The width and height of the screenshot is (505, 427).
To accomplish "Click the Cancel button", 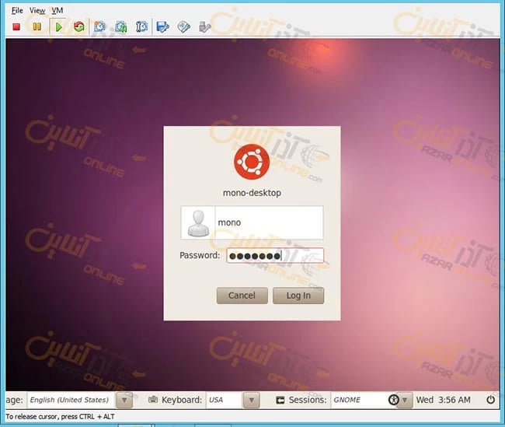I will [x=242, y=296].
